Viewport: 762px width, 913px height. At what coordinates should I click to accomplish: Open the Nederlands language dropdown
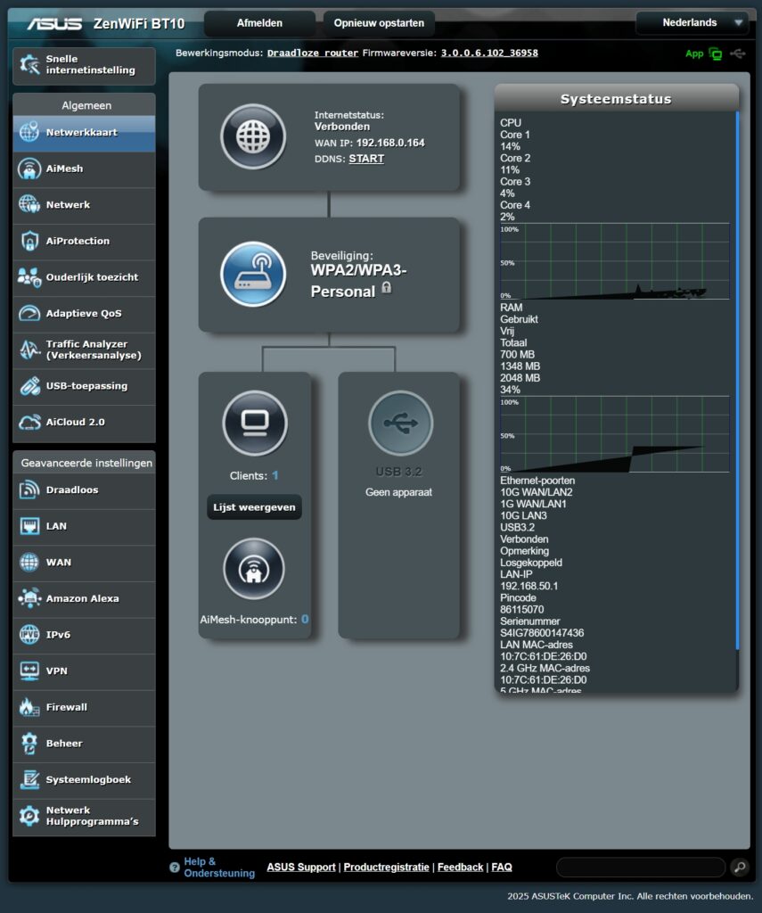click(x=692, y=23)
